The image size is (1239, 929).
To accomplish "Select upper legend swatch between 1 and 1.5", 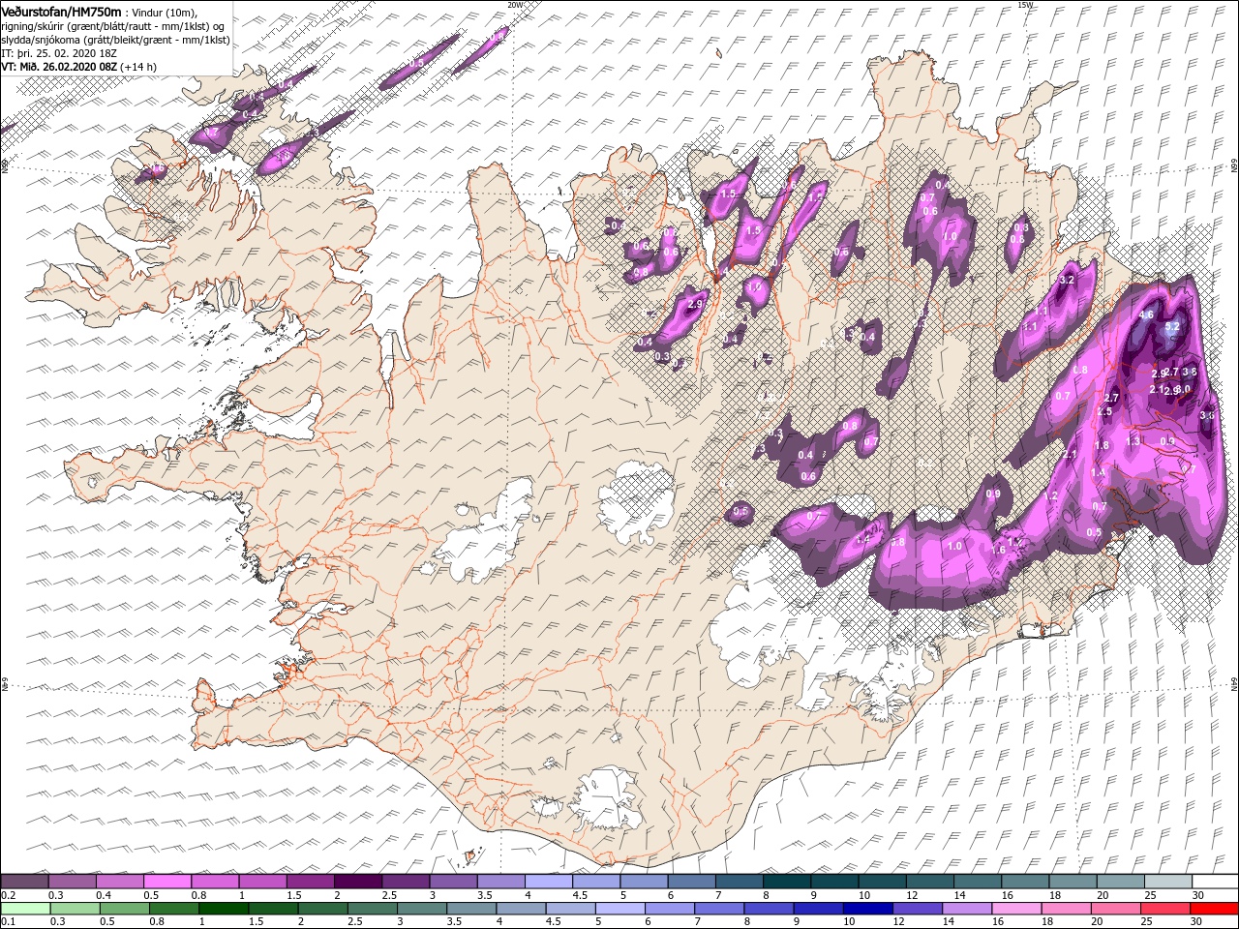I will tap(261, 882).
